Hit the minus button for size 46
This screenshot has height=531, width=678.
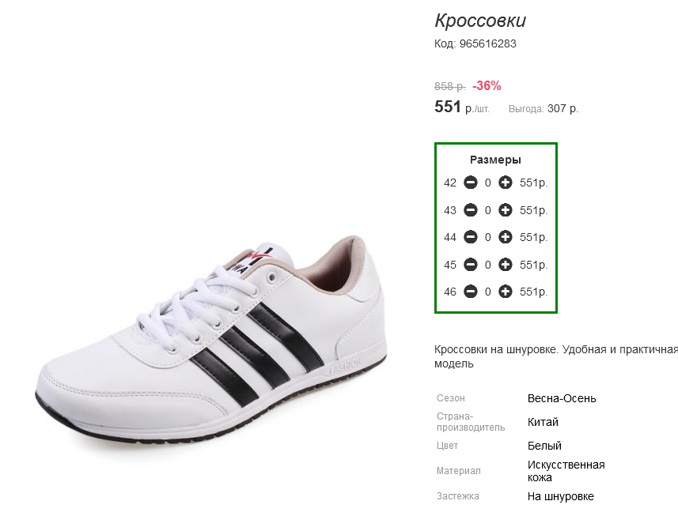[470, 292]
